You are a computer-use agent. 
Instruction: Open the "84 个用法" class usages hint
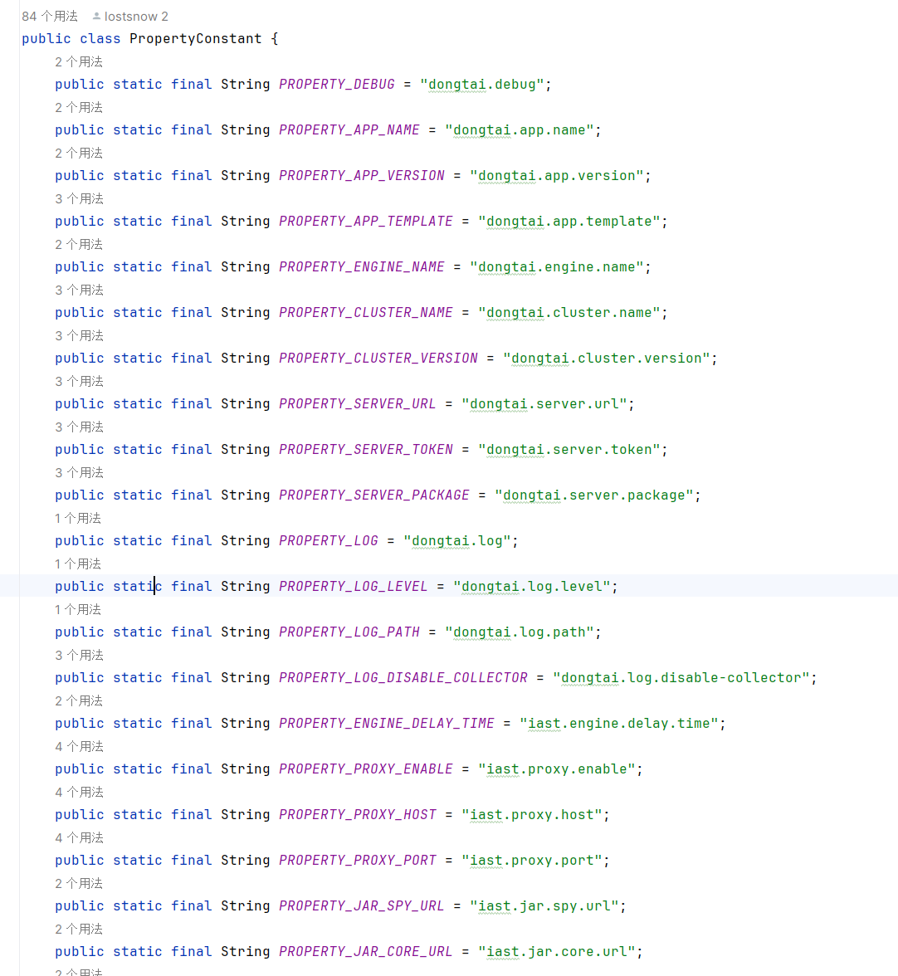click(x=49, y=17)
